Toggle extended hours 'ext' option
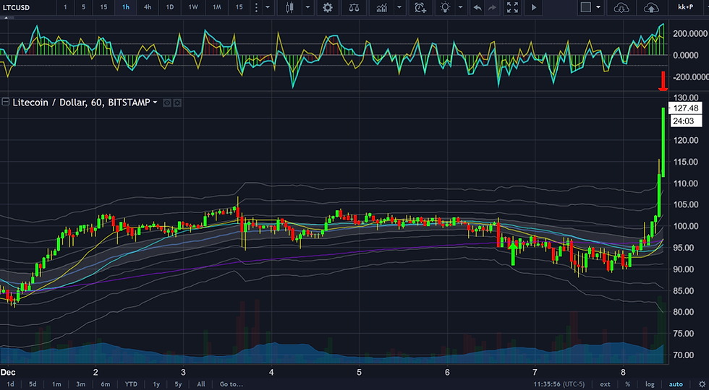Screen dimensions: 709x390 coord(605,384)
